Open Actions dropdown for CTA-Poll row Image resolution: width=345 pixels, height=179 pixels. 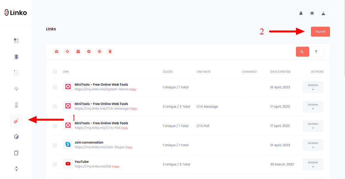pos(313,126)
